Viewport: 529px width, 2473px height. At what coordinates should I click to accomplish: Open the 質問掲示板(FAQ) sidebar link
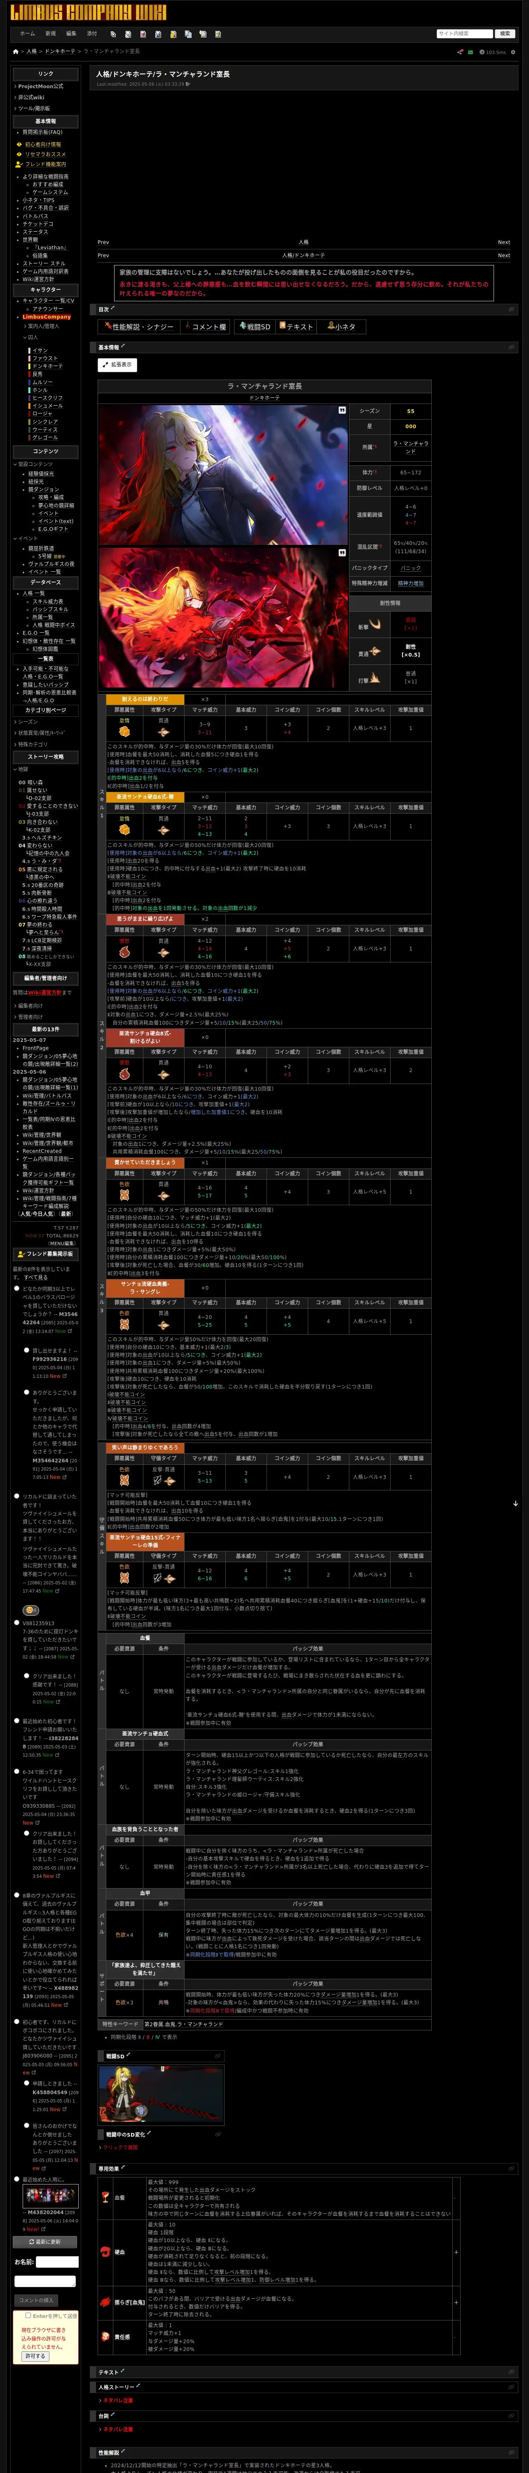click(42, 132)
